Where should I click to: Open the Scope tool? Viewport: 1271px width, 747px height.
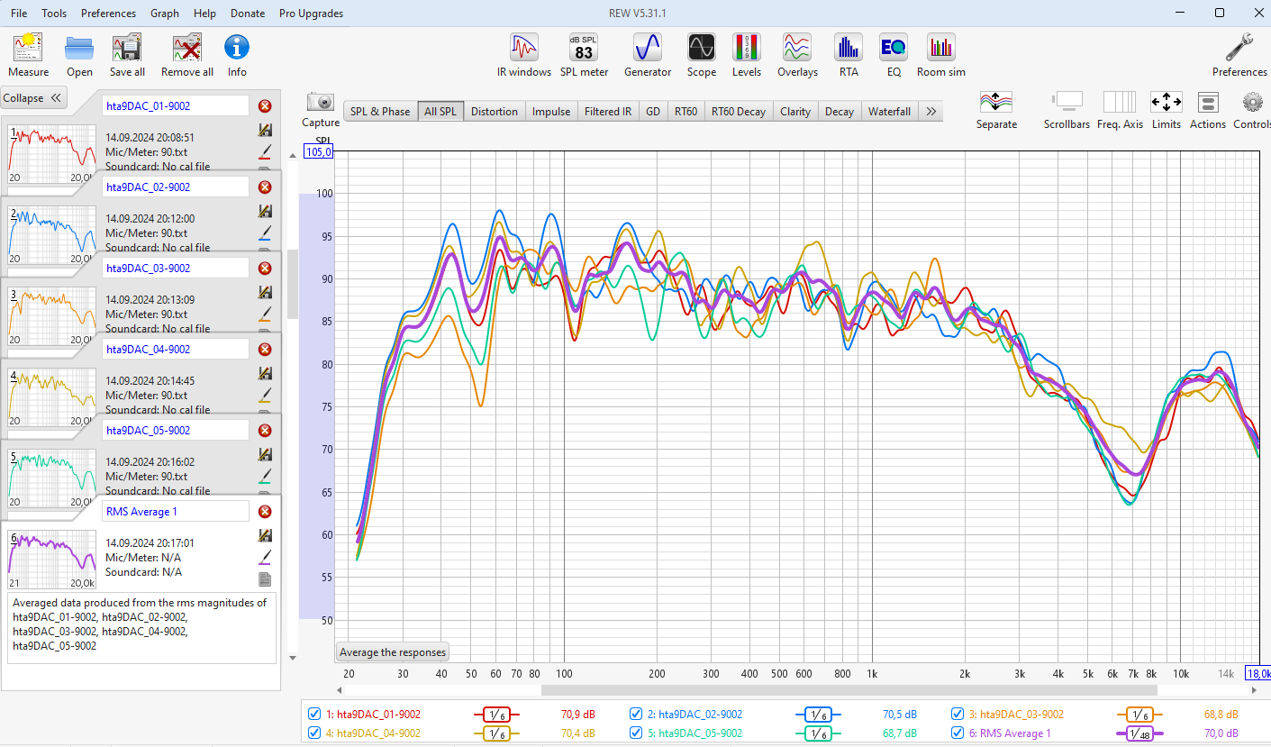click(x=701, y=55)
